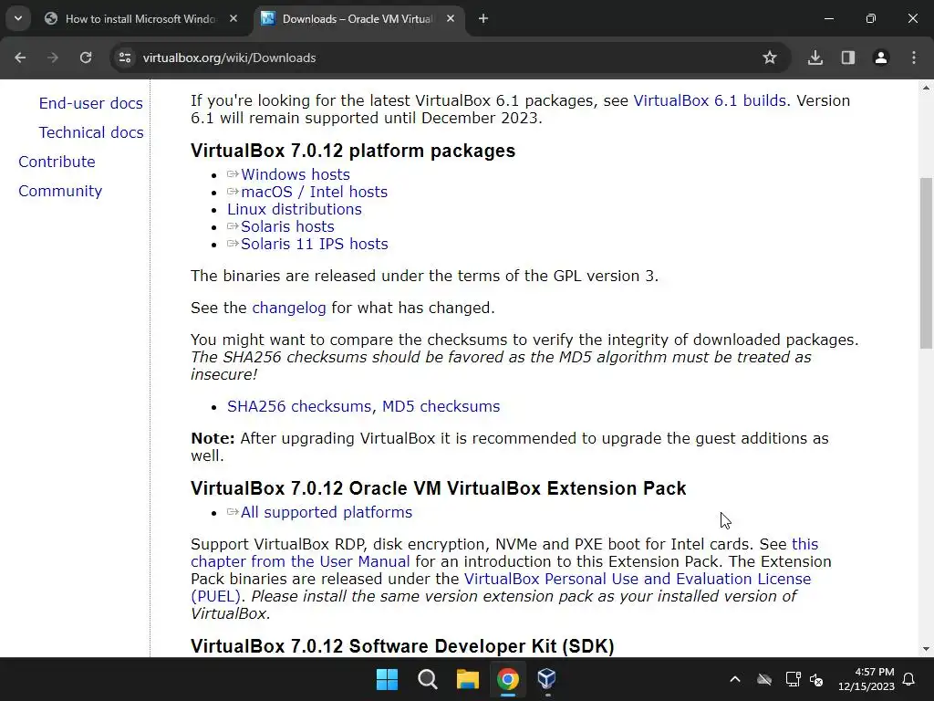Image resolution: width=934 pixels, height=701 pixels.
Task: Click 'VirtualBox 7.0.12 Software Developer Kit (SDK)' heading
Action: pyautogui.click(x=402, y=646)
